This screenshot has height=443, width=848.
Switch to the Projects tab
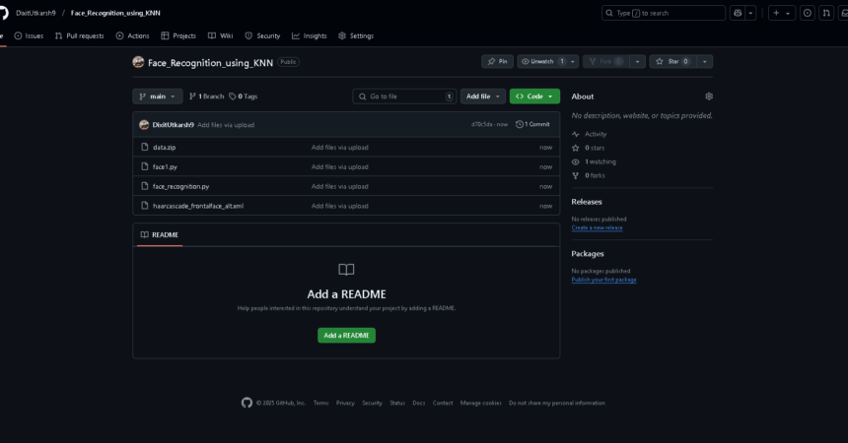pos(178,35)
